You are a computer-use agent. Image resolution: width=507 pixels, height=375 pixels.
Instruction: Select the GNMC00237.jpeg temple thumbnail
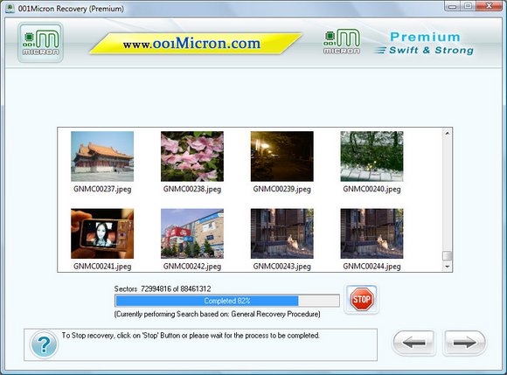point(102,156)
